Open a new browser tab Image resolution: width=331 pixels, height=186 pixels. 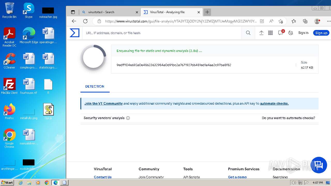[x=207, y=12]
